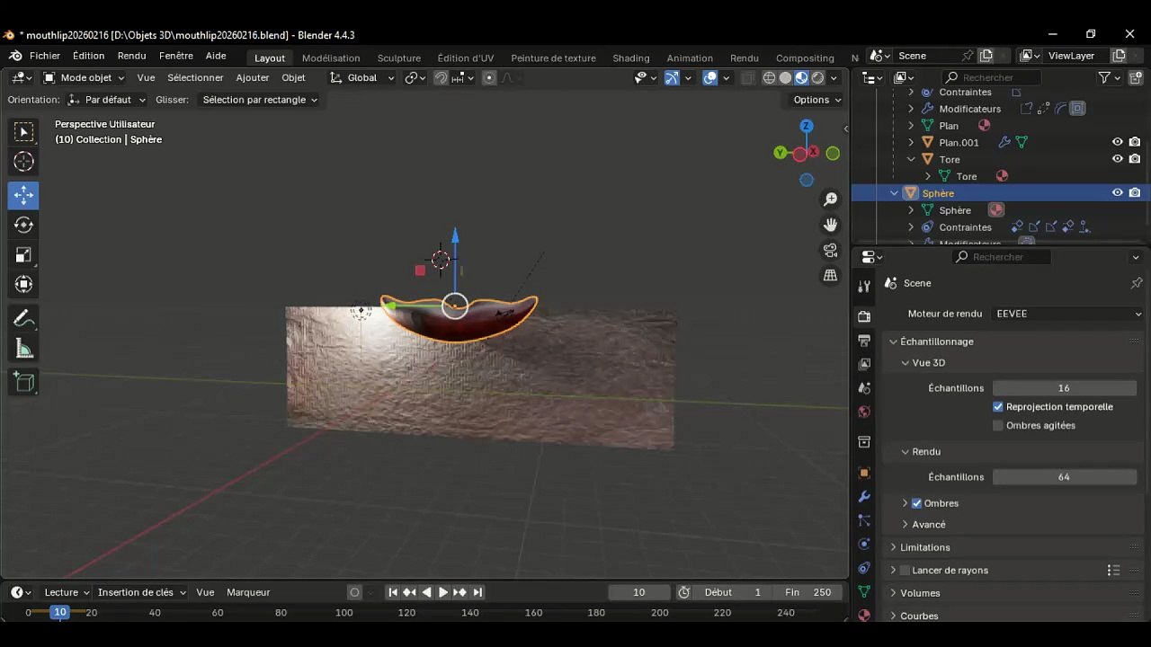Screen dimensions: 1151x647
Task: Open the Rendu menu in the top bar
Action: click(131, 56)
